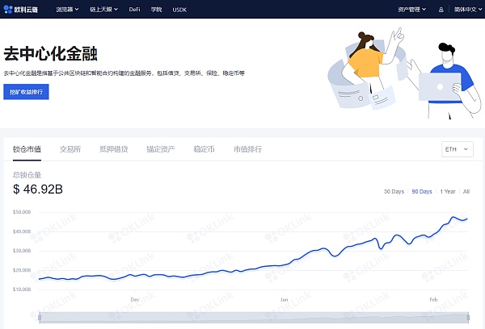Screen dimensions: 485x329
Task: Expand the 链上天眼 menu
Action: pyautogui.click(x=103, y=10)
